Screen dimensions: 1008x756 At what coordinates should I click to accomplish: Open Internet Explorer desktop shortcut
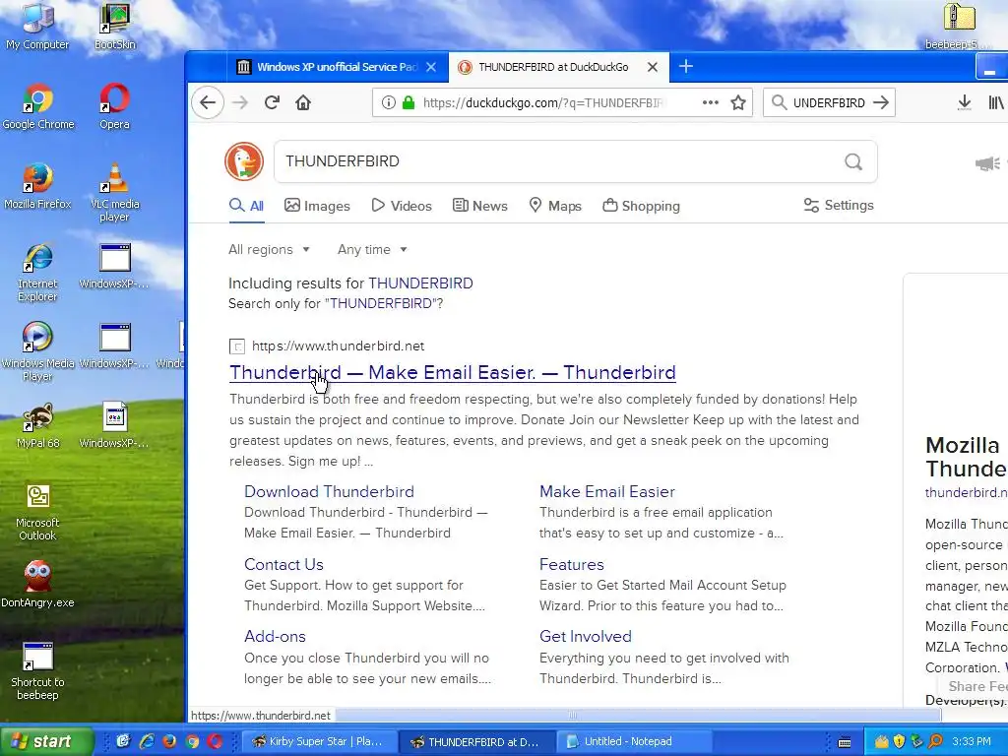(x=37, y=272)
